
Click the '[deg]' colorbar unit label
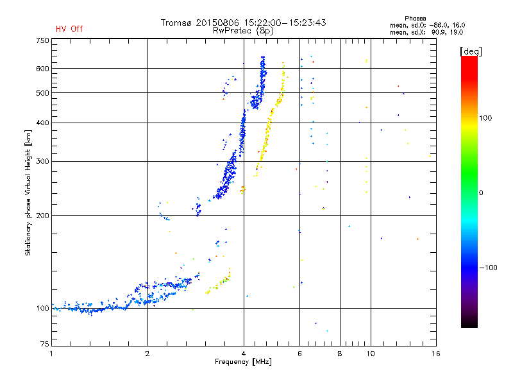[471, 51]
